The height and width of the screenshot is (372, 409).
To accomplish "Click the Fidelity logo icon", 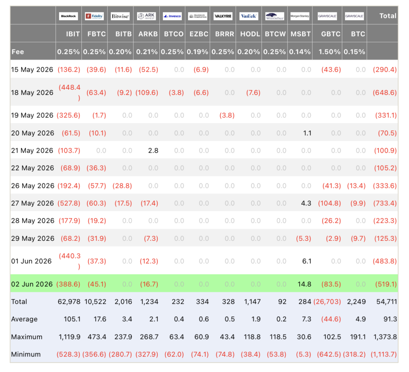I will pyautogui.click(x=94, y=16).
